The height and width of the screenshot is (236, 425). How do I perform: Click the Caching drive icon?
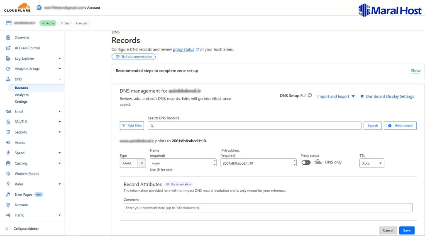[8, 163]
